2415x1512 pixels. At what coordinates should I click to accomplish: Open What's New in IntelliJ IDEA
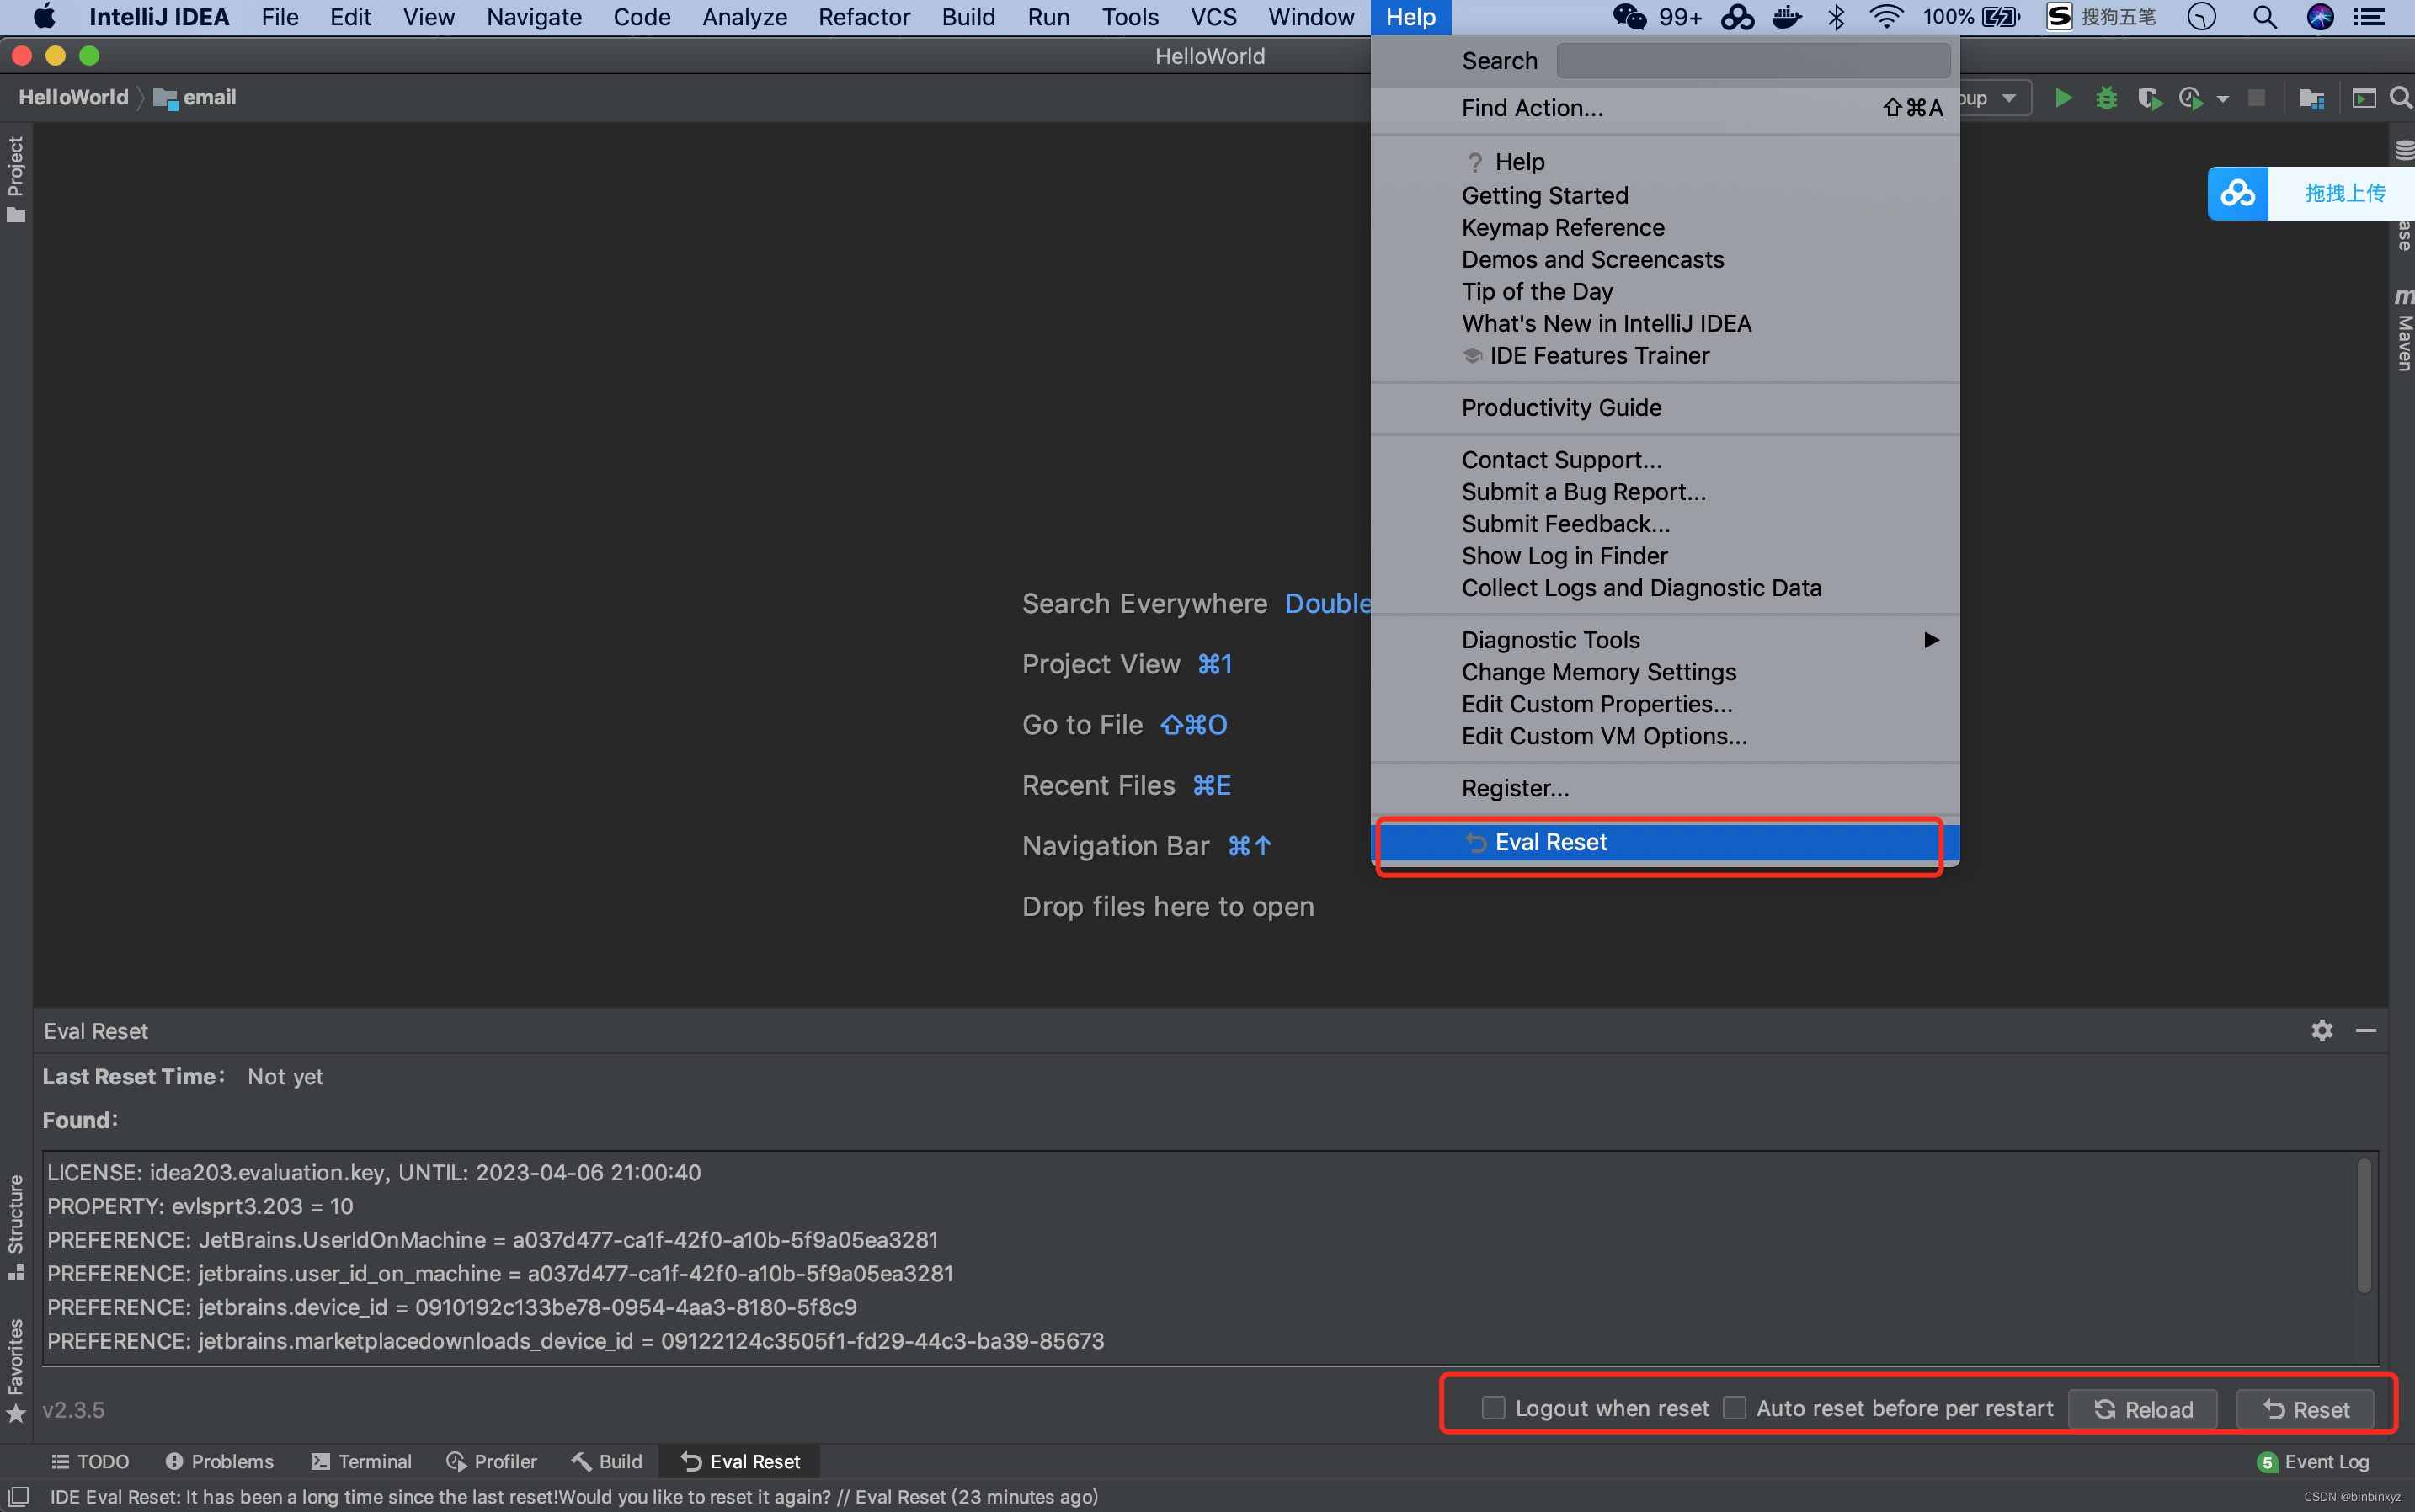(x=1665, y=323)
